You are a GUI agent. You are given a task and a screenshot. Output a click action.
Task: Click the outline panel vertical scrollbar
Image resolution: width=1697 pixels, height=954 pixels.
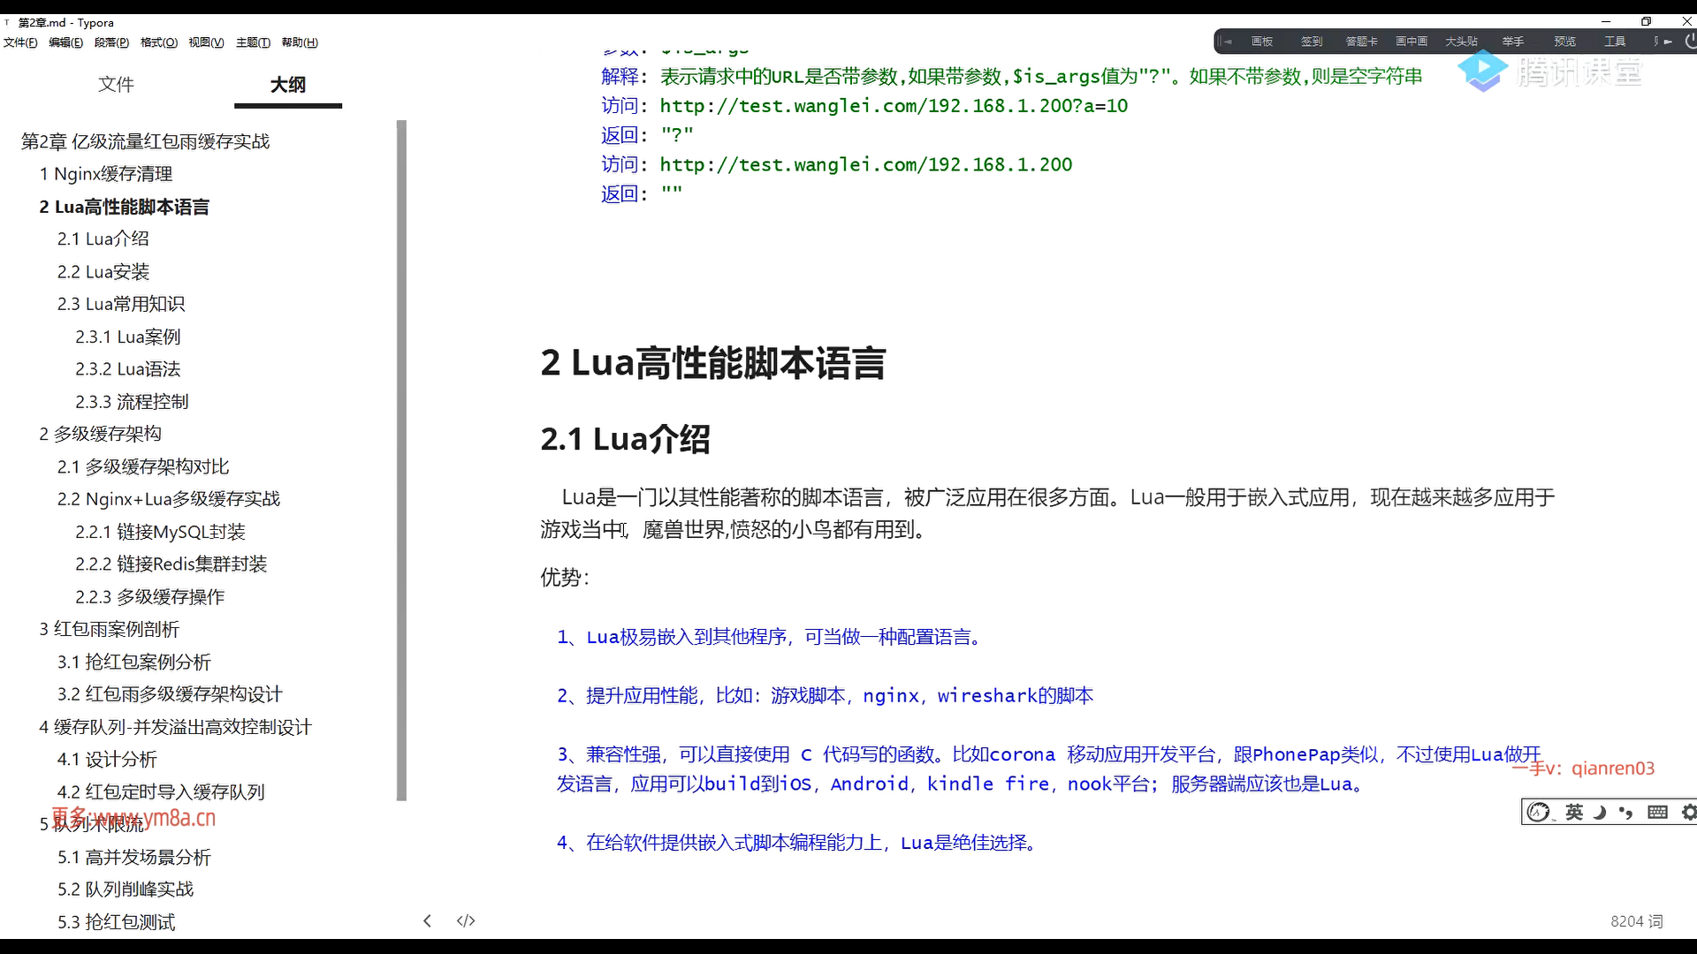pos(401,459)
